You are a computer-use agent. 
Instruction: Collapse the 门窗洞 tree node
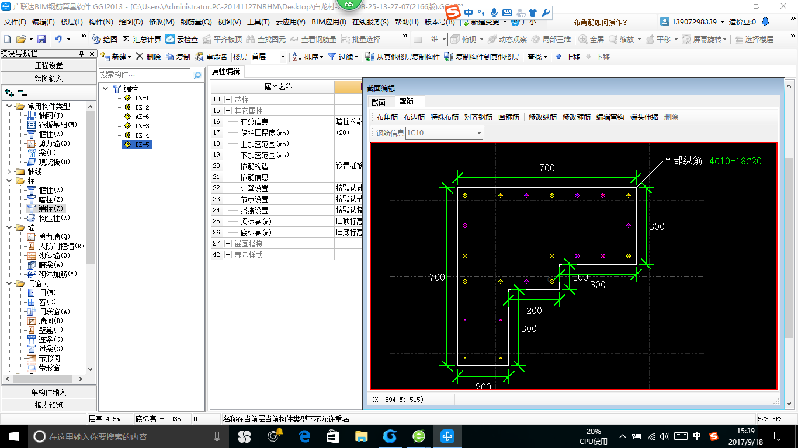click(9, 283)
